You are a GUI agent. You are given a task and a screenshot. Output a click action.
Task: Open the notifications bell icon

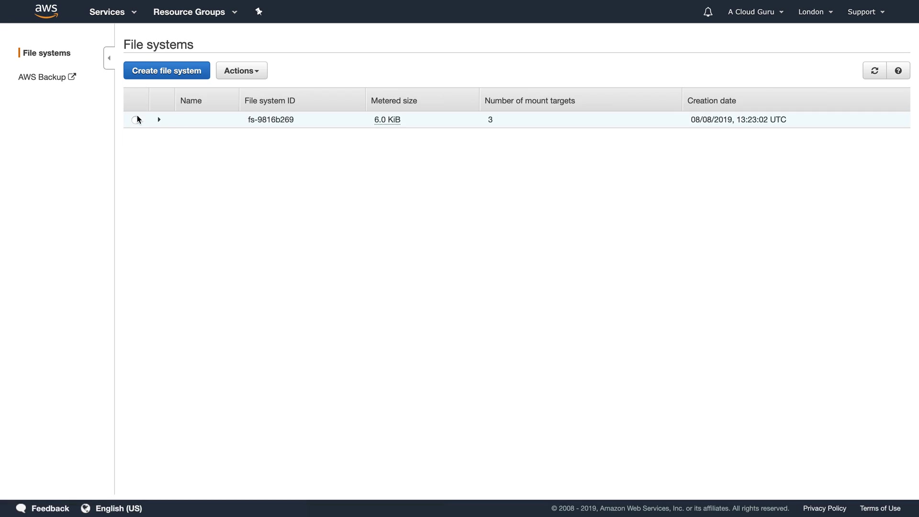click(x=708, y=12)
